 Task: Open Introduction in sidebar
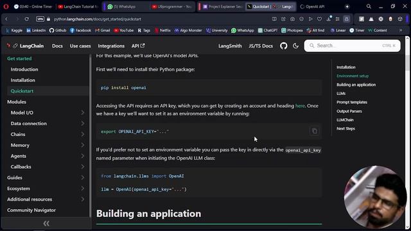pos(24,69)
